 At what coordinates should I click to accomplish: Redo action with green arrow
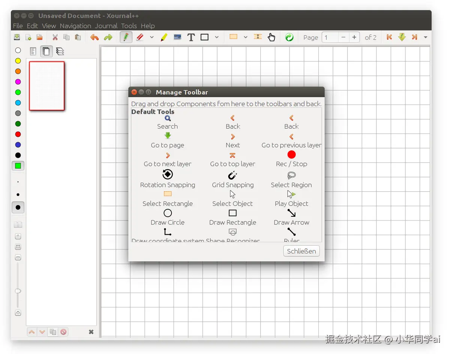(x=108, y=37)
